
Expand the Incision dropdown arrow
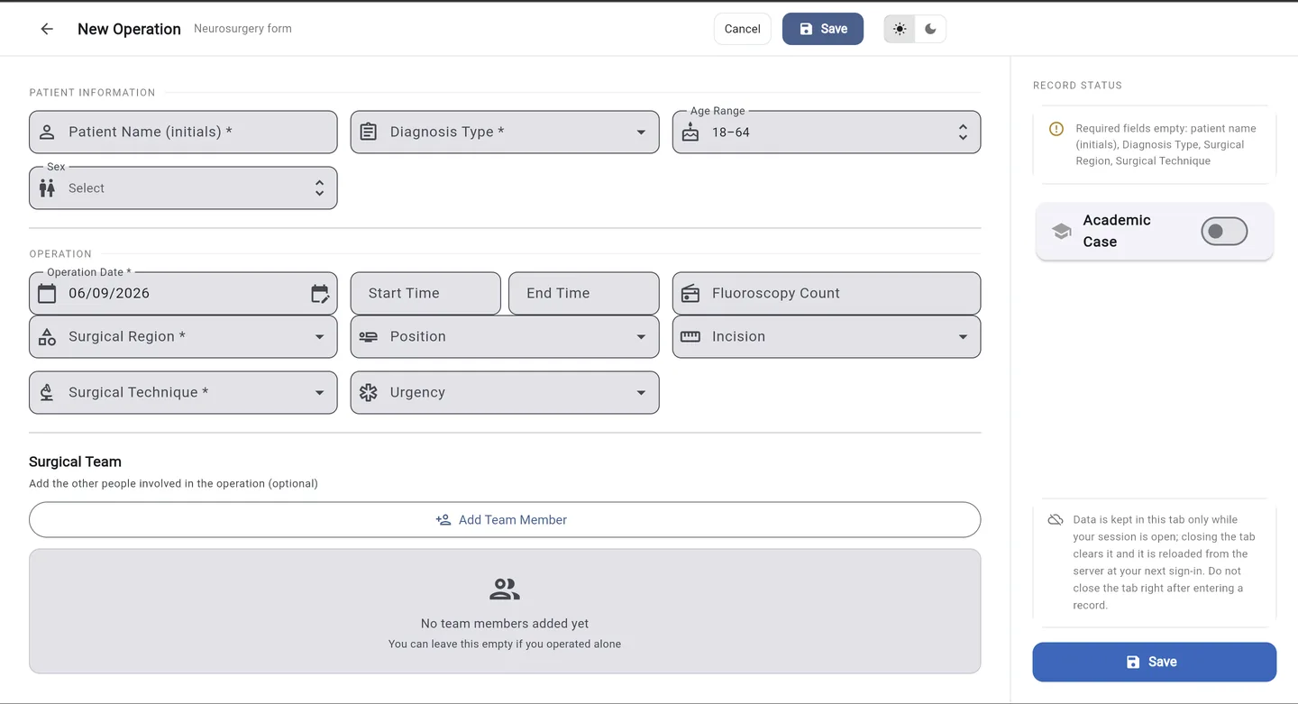(x=963, y=337)
